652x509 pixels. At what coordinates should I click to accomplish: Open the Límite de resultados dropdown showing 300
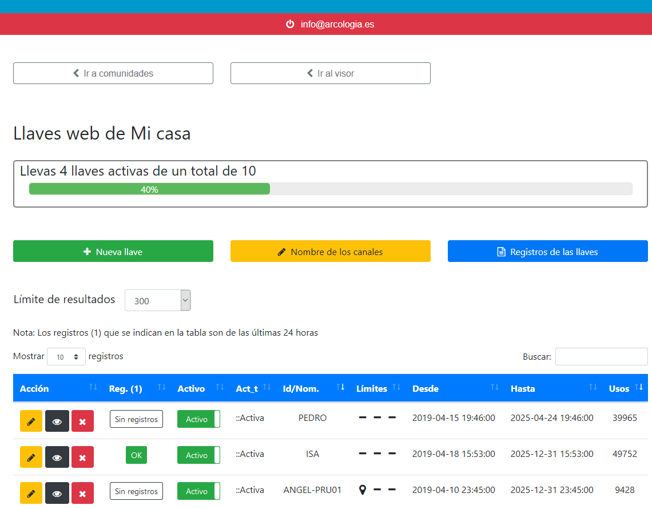157,300
